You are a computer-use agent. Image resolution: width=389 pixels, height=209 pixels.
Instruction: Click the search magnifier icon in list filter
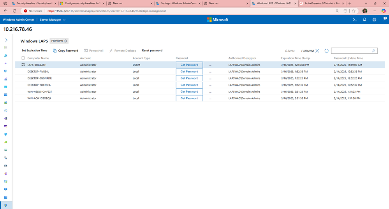(373, 51)
